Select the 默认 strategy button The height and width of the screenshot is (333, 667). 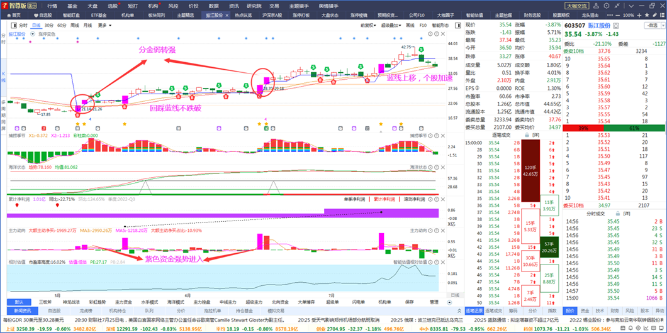pyautogui.click(x=20, y=302)
